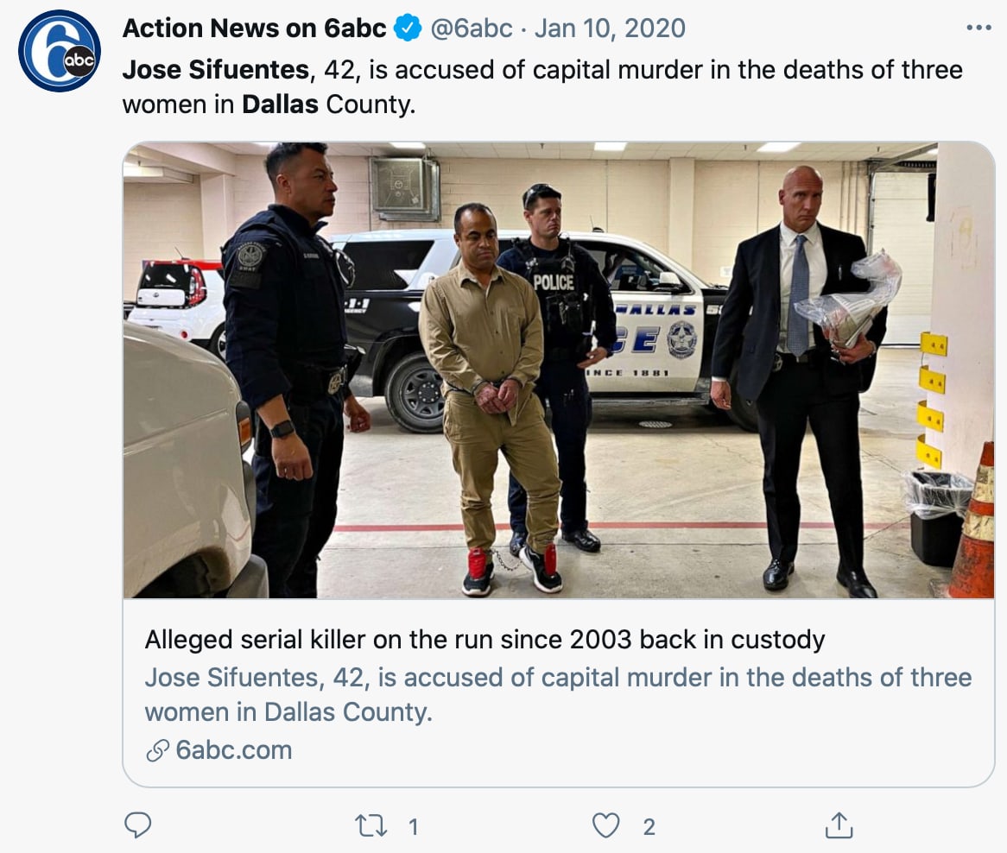Viewport: 1007px width, 853px height.
Task: Click the bold 'Jose Sifuentes' text in tweet
Action: coord(216,69)
